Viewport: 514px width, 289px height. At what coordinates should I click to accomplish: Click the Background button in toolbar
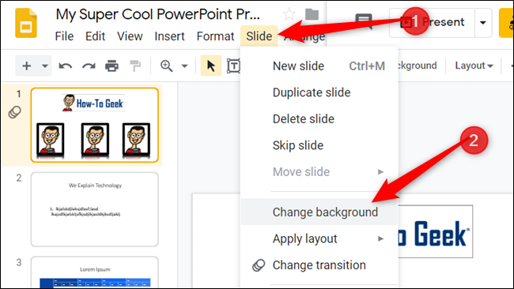tap(418, 66)
